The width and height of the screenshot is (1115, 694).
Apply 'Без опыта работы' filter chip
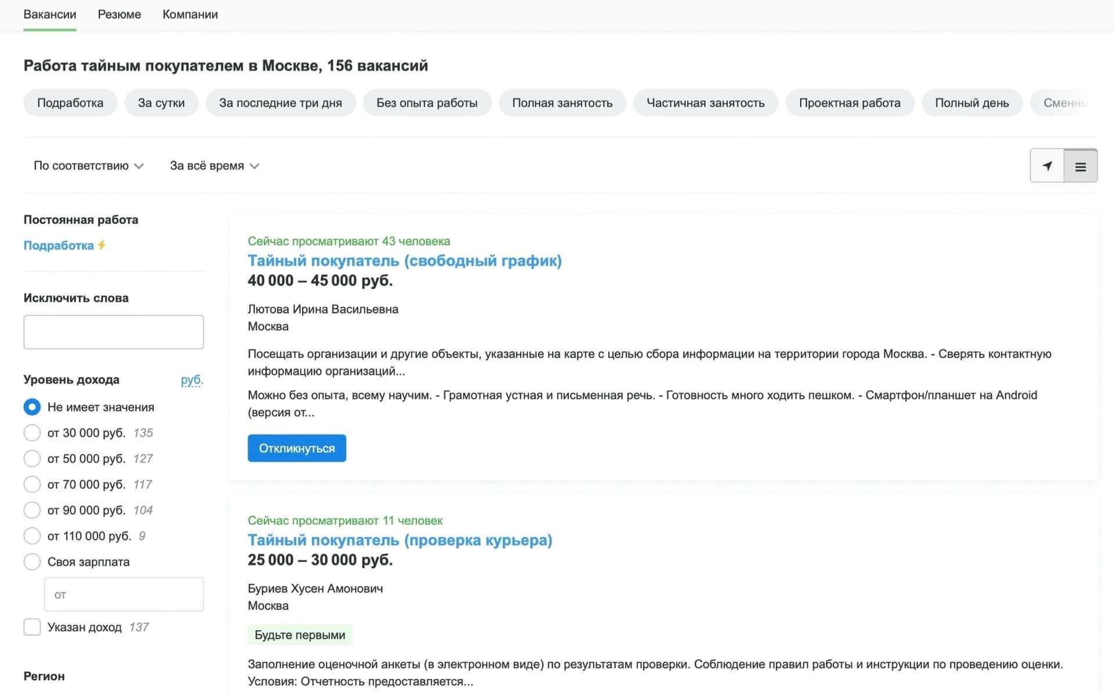coord(427,103)
